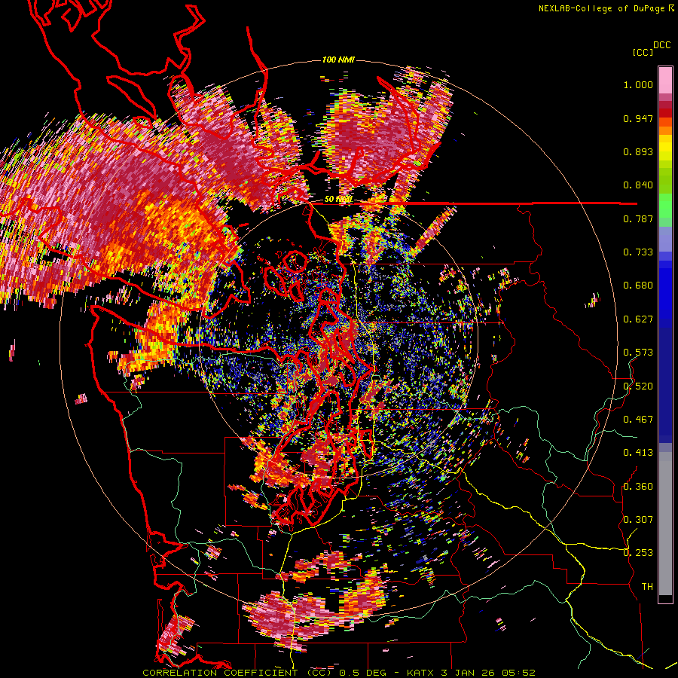Click the 0.573 scale value

click(x=638, y=353)
